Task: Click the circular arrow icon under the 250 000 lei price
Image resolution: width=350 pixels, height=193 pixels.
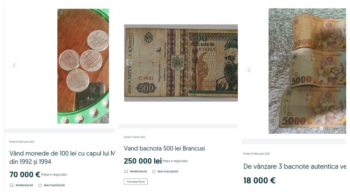Action: point(154,172)
